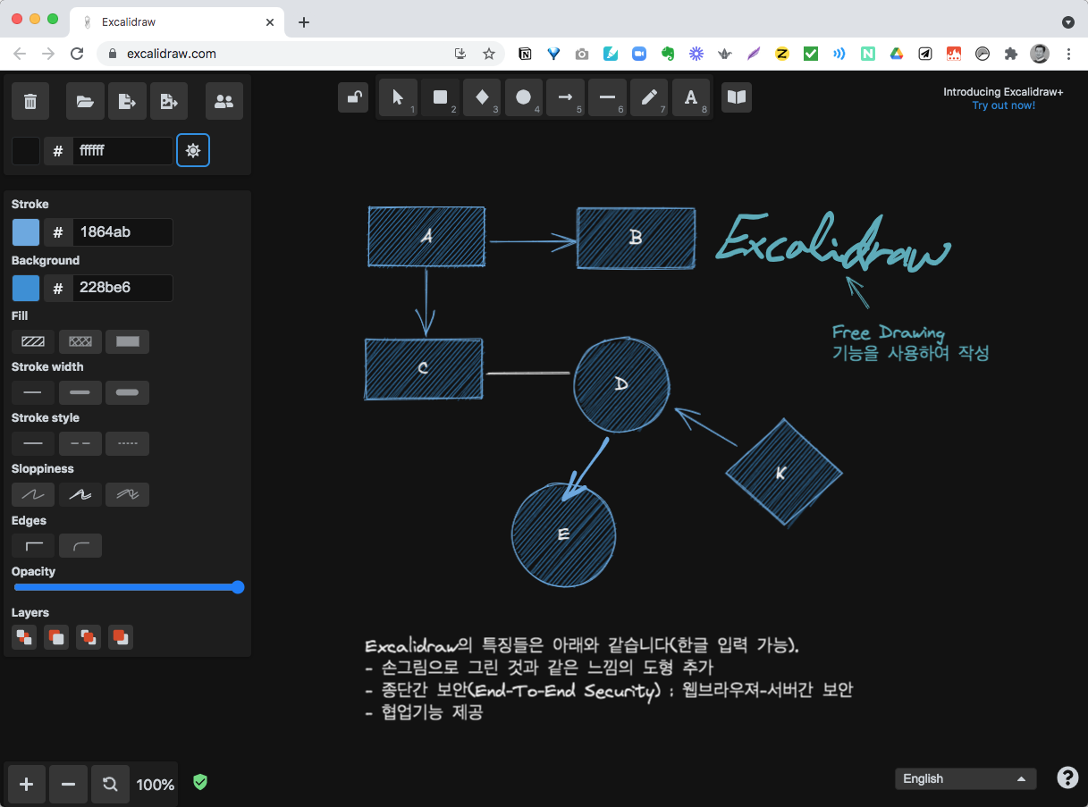The height and width of the screenshot is (807, 1088).
Task: Choose cross-hatch fill style
Action: point(80,341)
